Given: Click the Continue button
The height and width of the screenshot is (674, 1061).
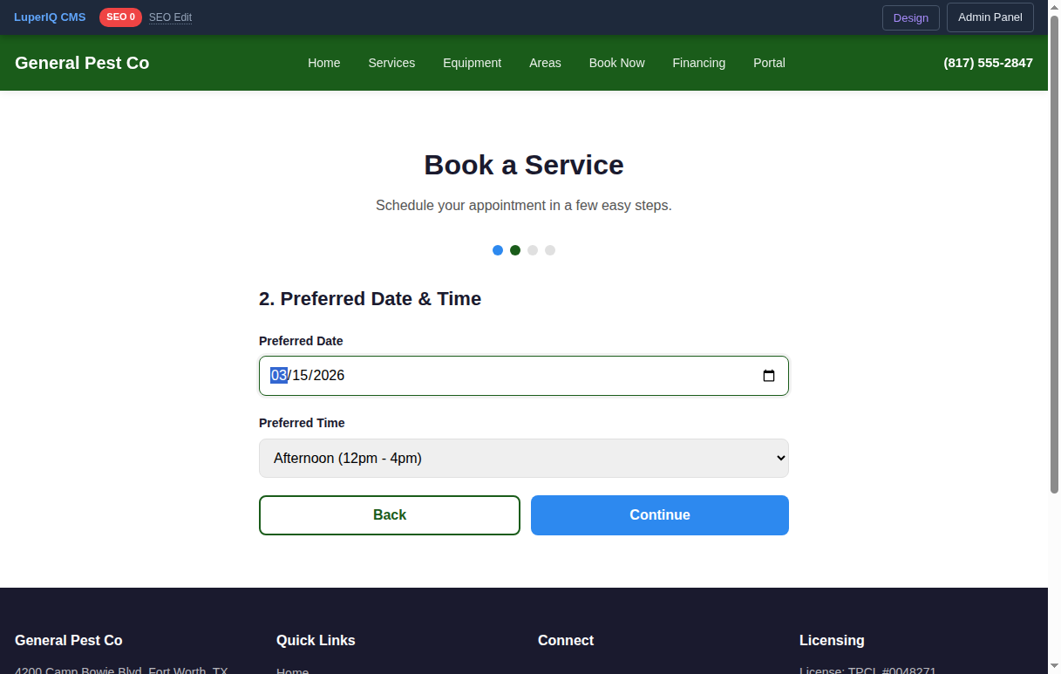Looking at the screenshot, I should point(659,514).
